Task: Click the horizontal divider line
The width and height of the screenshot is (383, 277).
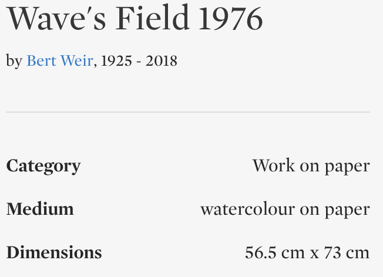Action: (188, 112)
